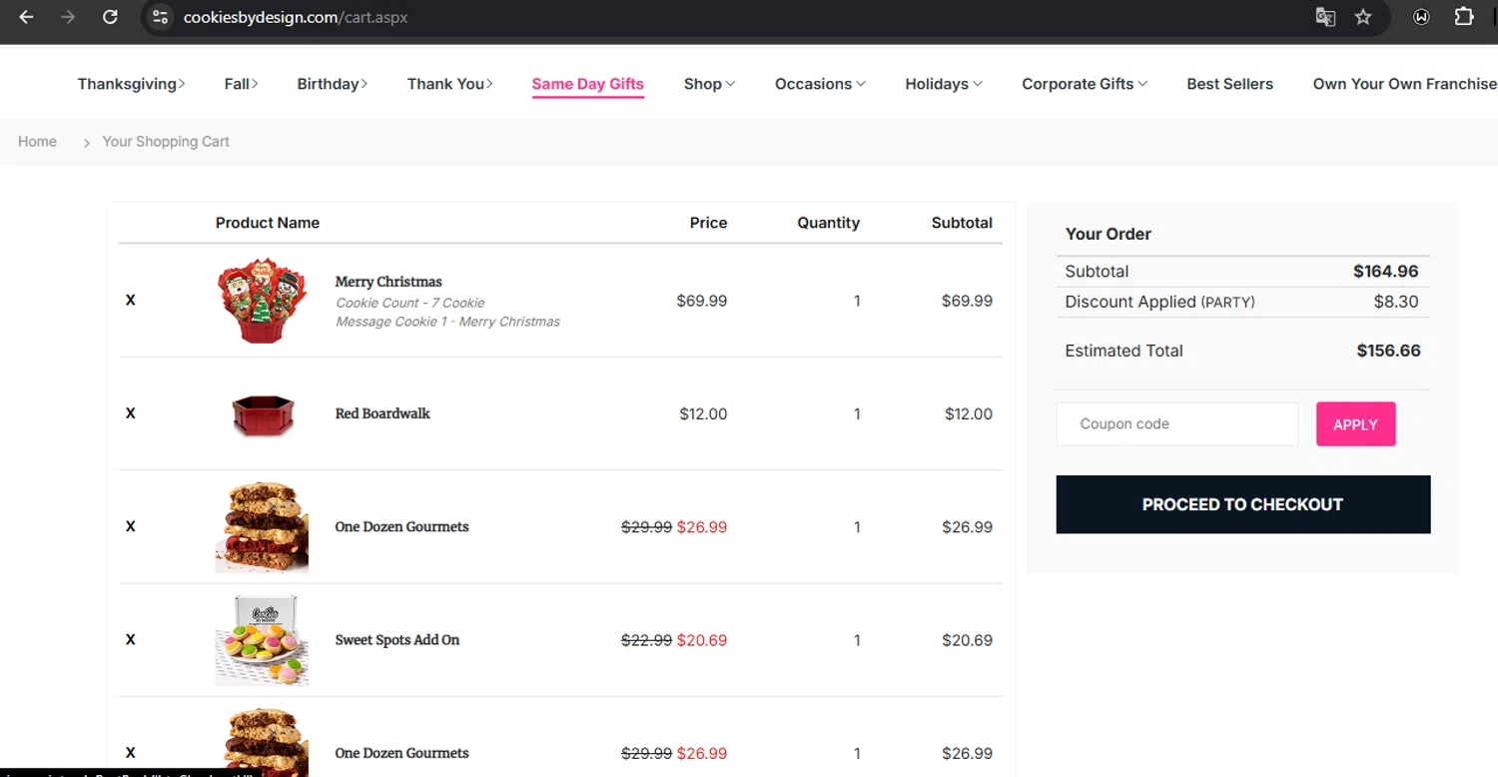Reload the page with refresh icon
Image resolution: width=1498 pixels, height=777 pixels.
click(x=110, y=17)
